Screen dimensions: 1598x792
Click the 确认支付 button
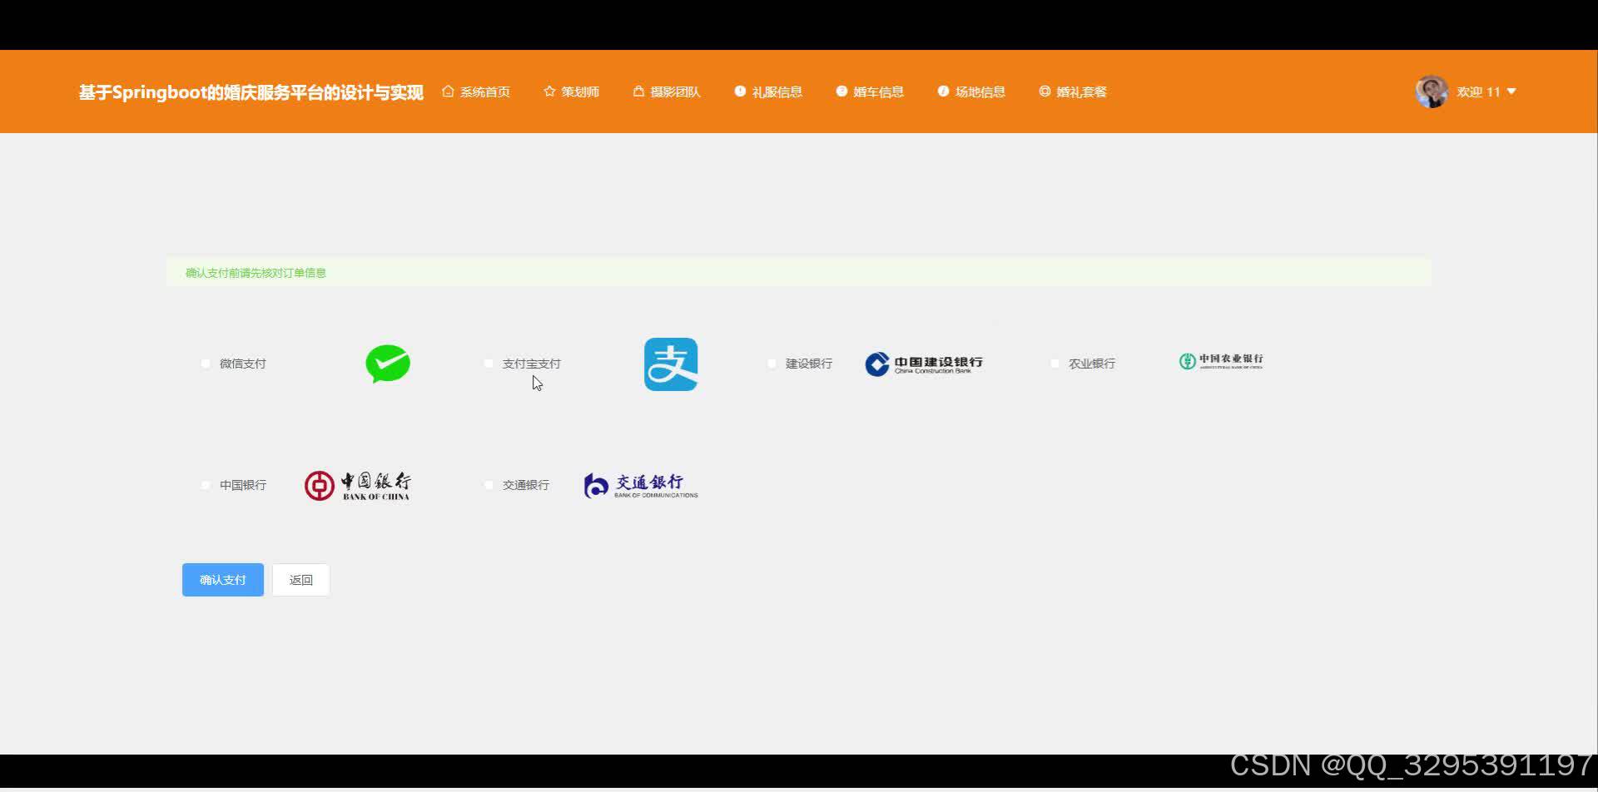[x=223, y=580]
